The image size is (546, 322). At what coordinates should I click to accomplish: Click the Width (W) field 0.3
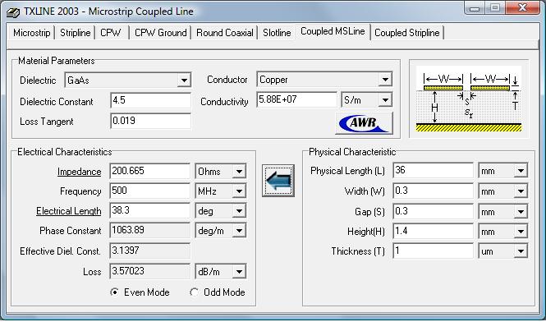[x=434, y=191]
